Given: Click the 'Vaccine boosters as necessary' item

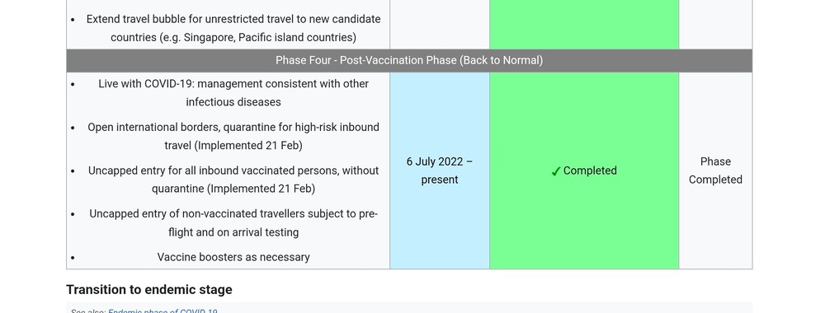Looking at the screenshot, I should click(233, 257).
